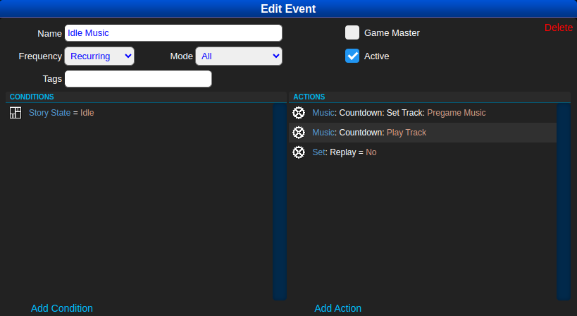Click Add Action link
Viewport: 577px width, 316px height.
point(338,308)
